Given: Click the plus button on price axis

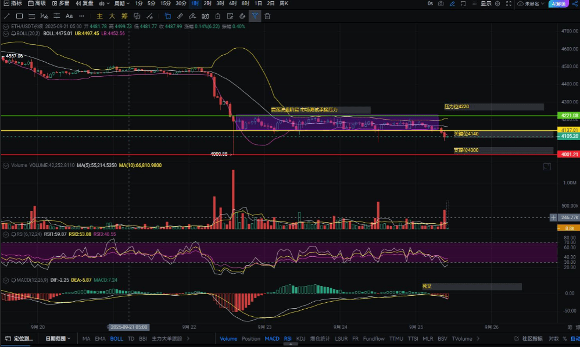Looking at the screenshot, I should 553,217.
